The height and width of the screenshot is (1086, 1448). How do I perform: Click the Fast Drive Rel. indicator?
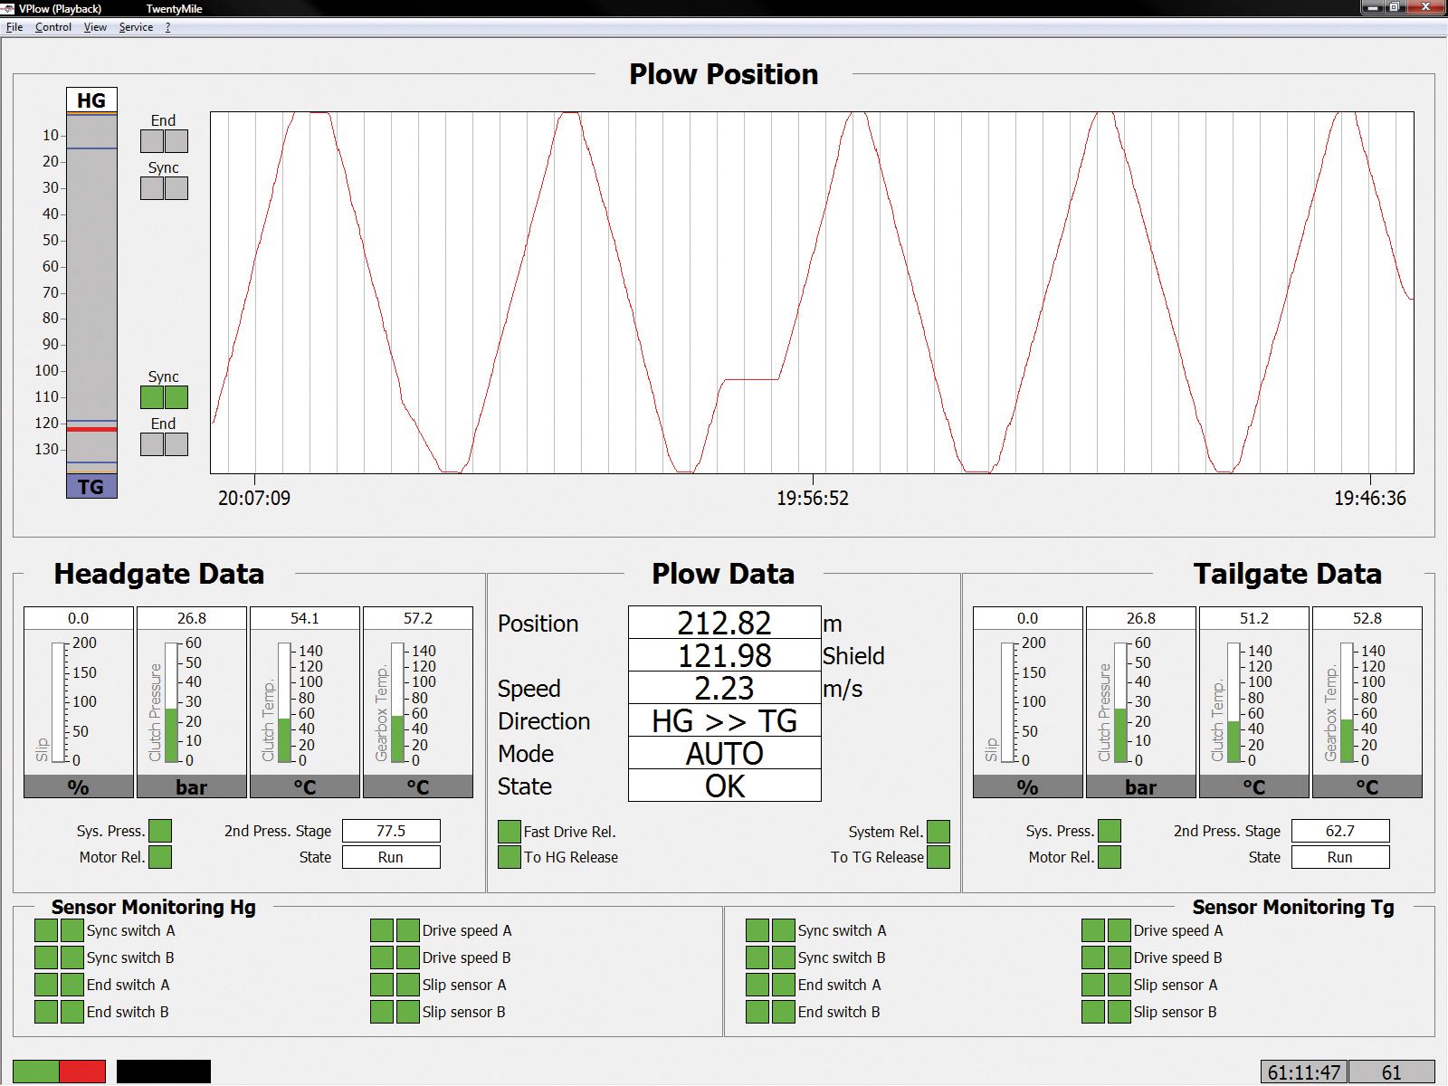[x=510, y=832]
